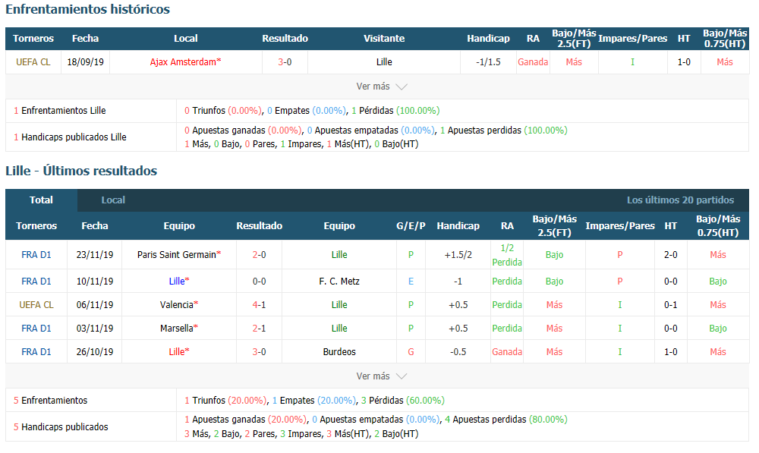Click the Visitante column header
Image resolution: width=759 pixels, height=453 pixels.
pos(384,38)
